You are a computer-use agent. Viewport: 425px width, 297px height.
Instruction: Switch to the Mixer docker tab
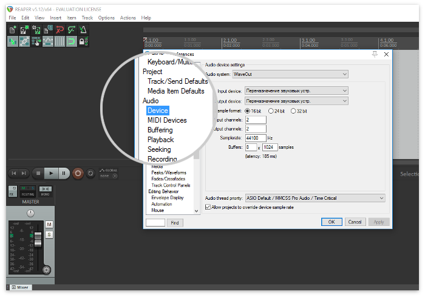[x=20, y=287]
